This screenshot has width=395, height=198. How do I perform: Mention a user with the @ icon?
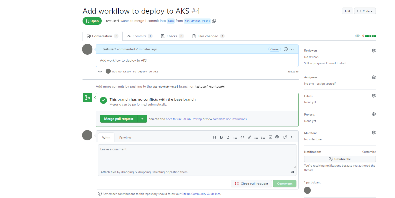click(277, 137)
